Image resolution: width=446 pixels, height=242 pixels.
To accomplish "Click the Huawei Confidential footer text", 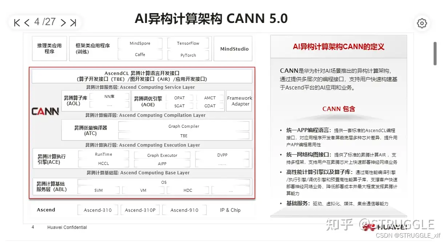I will click(67, 227).
